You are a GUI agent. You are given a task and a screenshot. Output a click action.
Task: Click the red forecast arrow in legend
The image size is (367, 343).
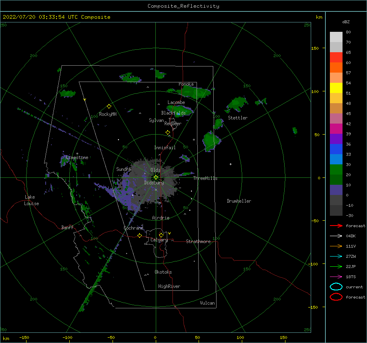pyautogui.click(x=336, y=226)
